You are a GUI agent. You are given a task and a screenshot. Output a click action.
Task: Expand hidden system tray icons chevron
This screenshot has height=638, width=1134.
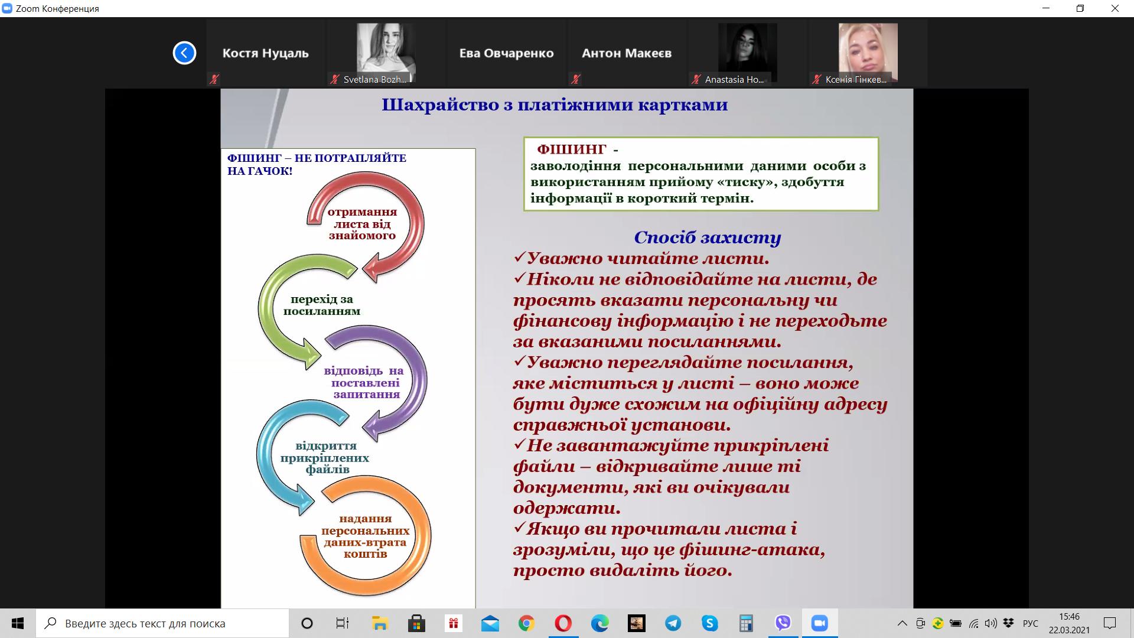pos(902,623)
